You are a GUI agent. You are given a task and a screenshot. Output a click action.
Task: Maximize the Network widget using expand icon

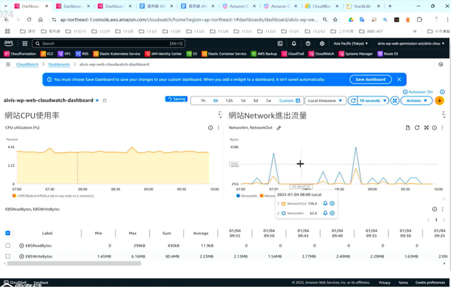(426, 128)
